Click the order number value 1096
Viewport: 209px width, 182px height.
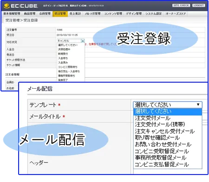[x=59, y=30]
